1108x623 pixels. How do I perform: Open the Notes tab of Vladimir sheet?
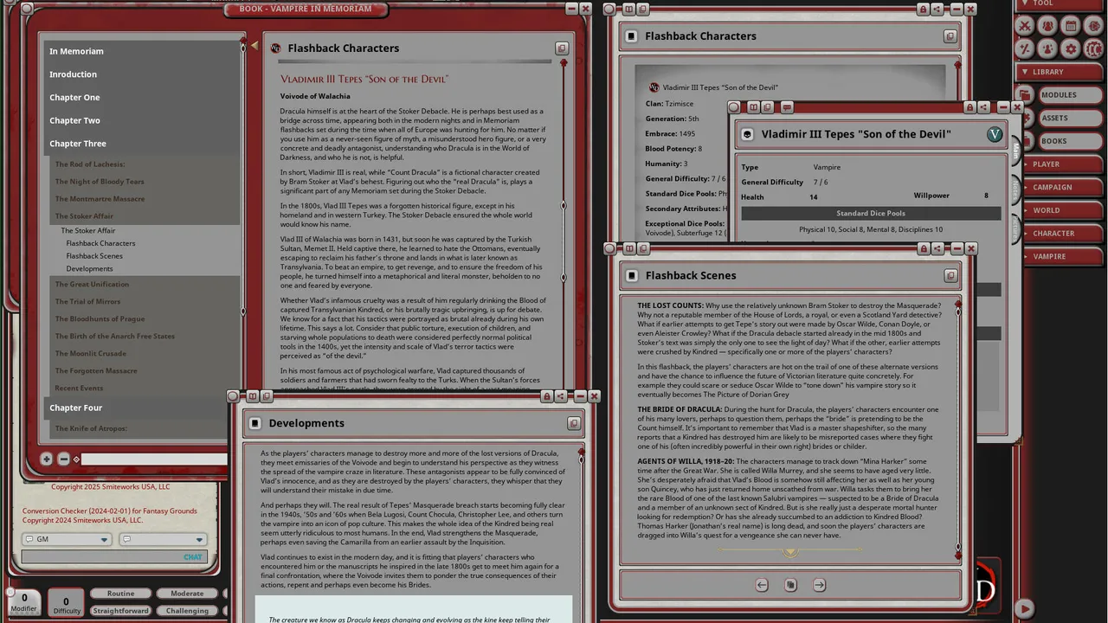[1015, 190]
